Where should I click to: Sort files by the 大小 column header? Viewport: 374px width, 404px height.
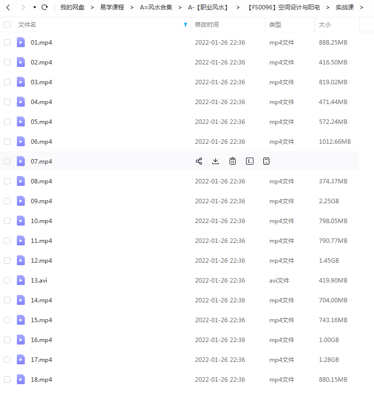tap(325, 24)
